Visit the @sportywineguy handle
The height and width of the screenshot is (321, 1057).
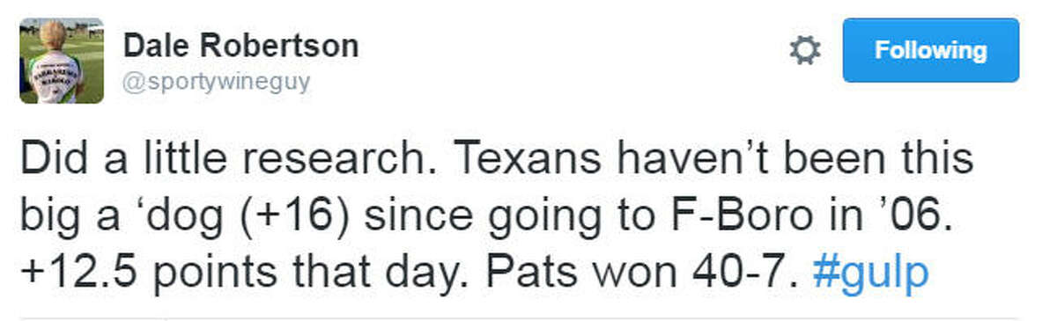click(217, 84)
